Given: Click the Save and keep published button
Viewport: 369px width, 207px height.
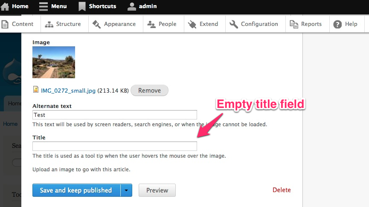Looking at the screenshot, I should tap(76, 190).
